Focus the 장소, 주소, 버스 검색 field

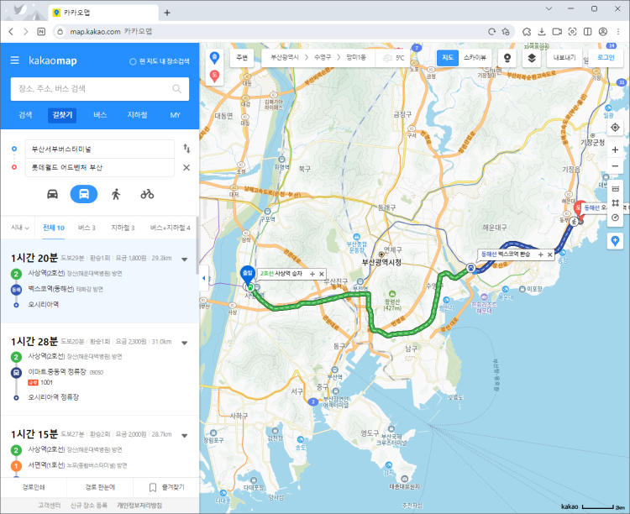(x=100, y=89)
